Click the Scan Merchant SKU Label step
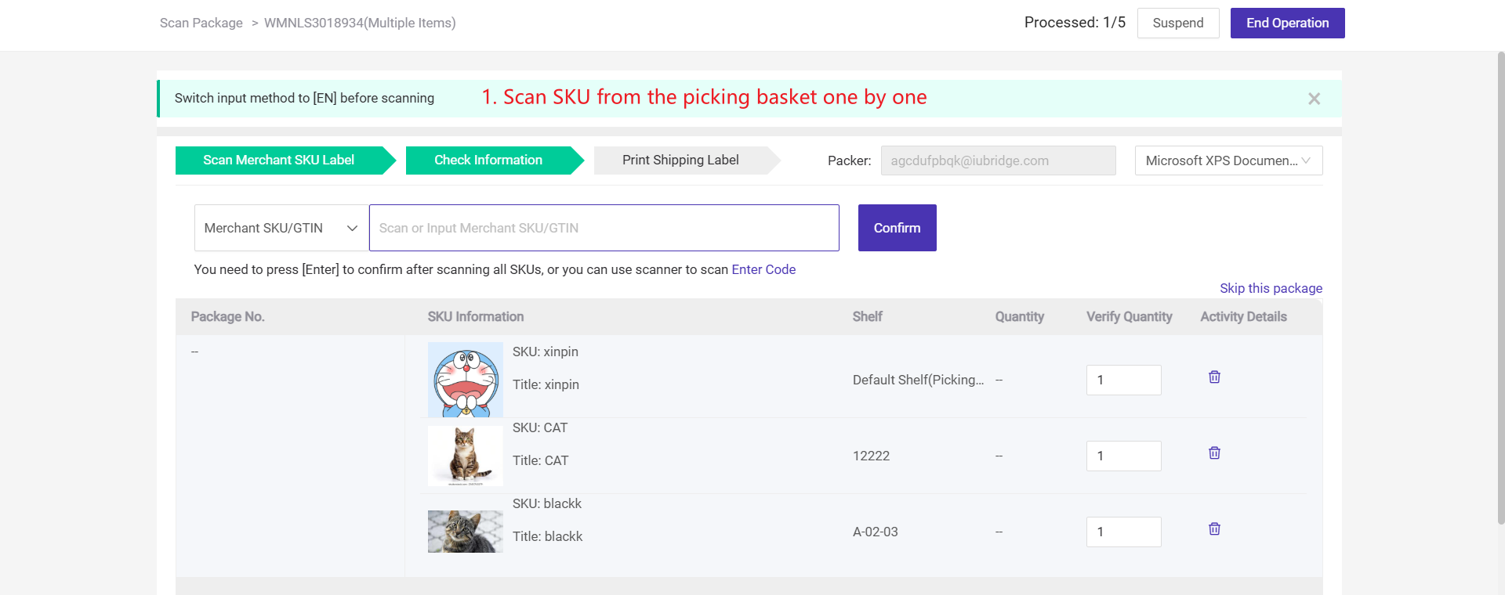Image resolution: width=1505 pixels, height=595 pixels. (x=279, y=160)
